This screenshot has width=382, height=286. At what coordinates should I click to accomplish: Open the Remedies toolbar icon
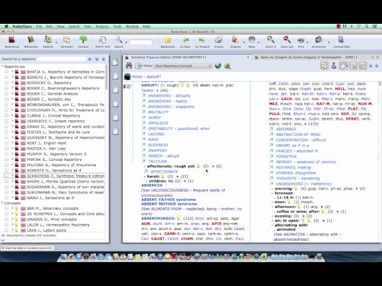pos(66,40)
